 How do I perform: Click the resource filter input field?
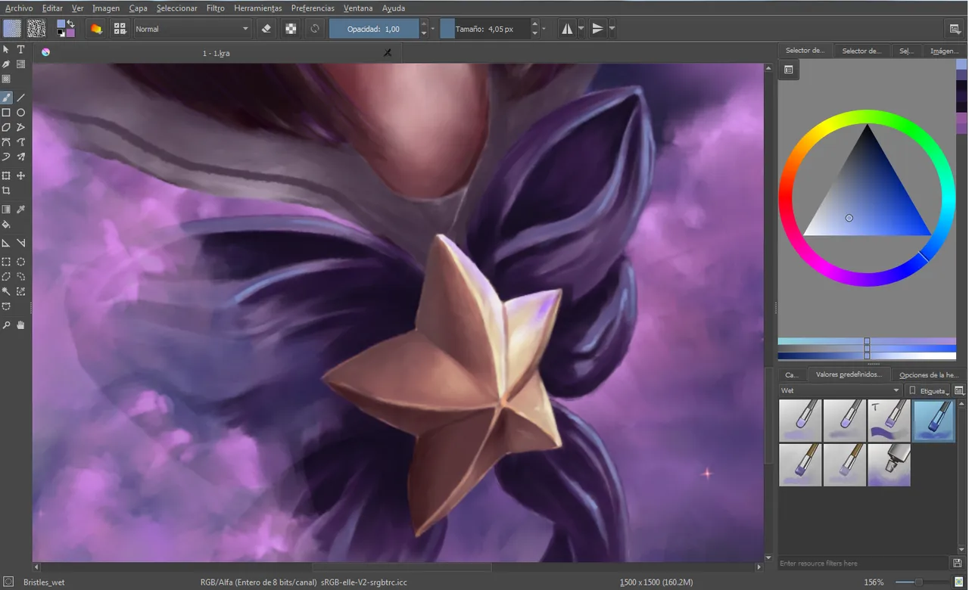pyautogui.click(x=864, y=563)
